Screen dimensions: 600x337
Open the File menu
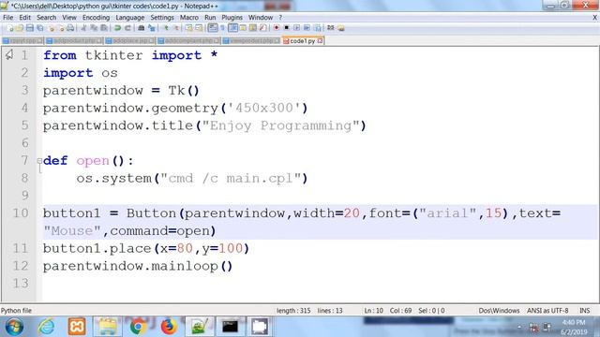tap(7, 18)
